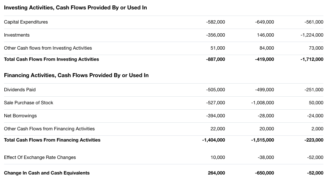Viewport: 331px width, 185px height.
Task: Select Net Borrowings value -24,000
Action: coord(315,116)
